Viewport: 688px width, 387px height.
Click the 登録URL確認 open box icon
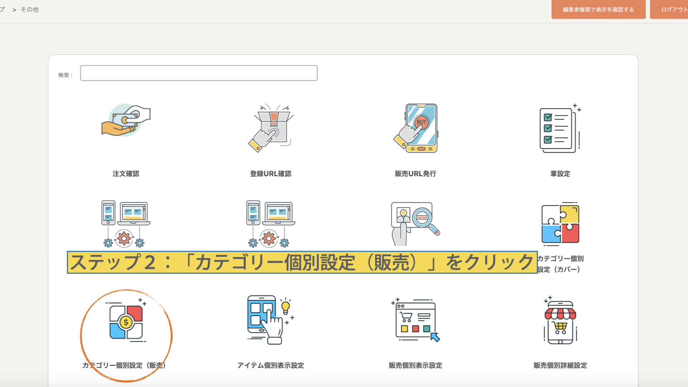click(271, 128)
